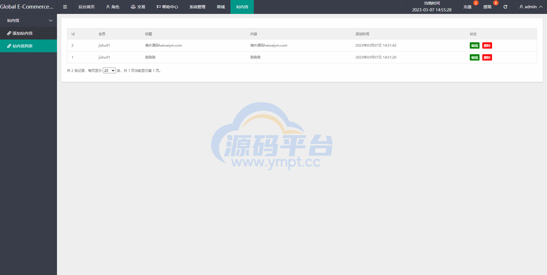Expand the admin account menu arrow
The height and width of the screenshot is (275, 547).
click(x=541, y=7)
